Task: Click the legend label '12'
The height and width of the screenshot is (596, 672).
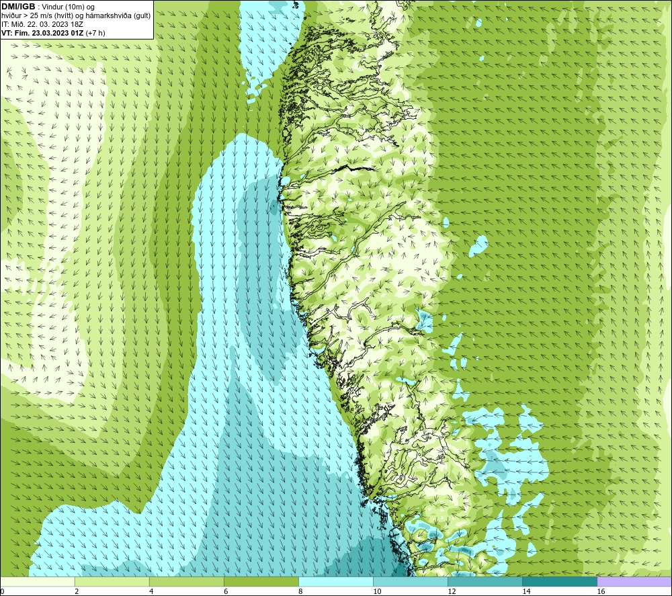Action: tap(452, 592)
